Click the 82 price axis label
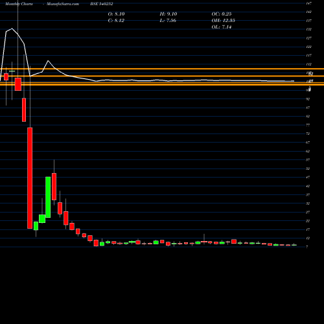The height and width of the screenshot is (324, 324). [x=308, y=117]
